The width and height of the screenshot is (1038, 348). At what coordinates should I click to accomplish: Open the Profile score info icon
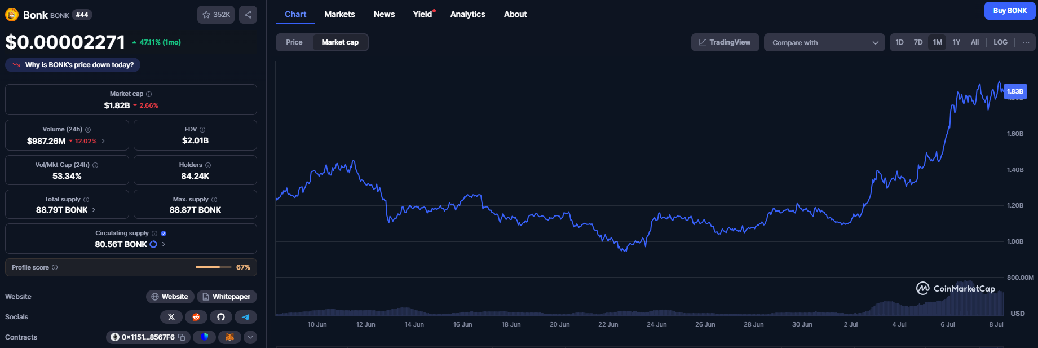point(55,267)
